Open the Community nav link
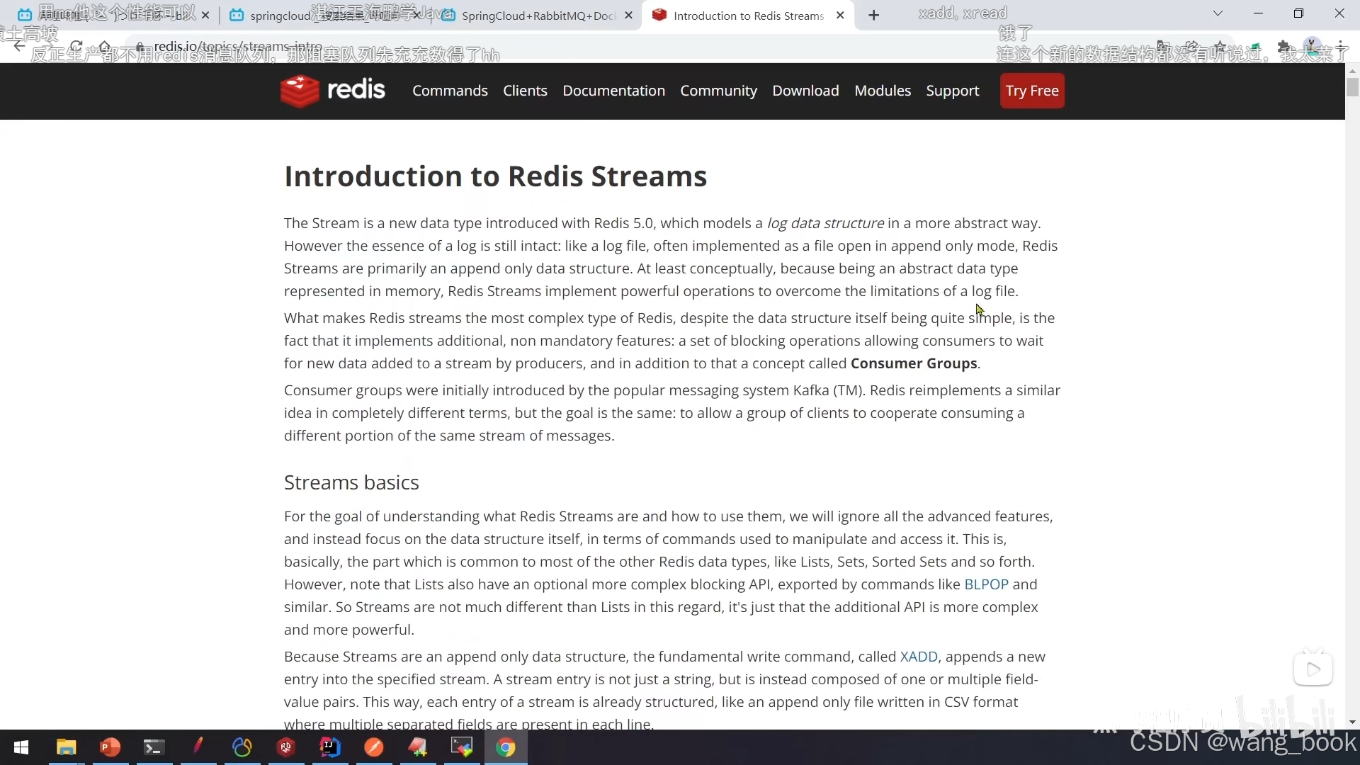The image size is (1360, 765). click(x=718, y=91)
